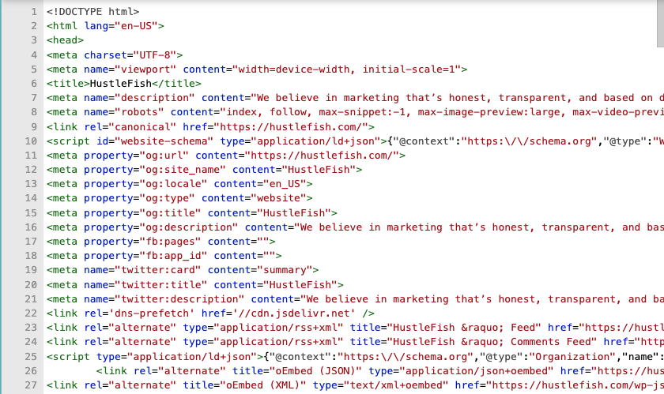Click the og:url content "https://hustlefish.com/" on line 11
This screenshot has width=664, height=394.
tap(322, 156)
